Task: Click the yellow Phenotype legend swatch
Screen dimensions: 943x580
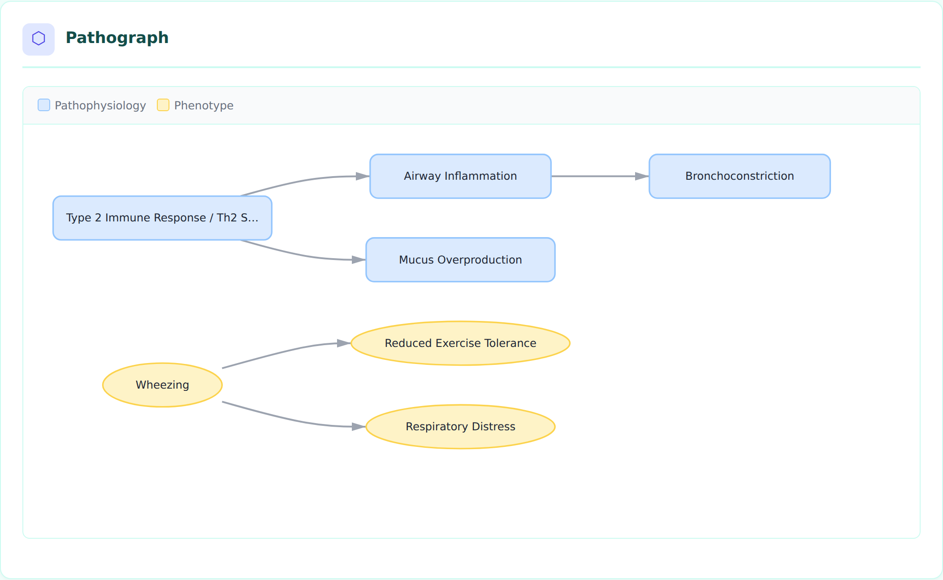Action: pyautogui.click(x=163, y=105)
